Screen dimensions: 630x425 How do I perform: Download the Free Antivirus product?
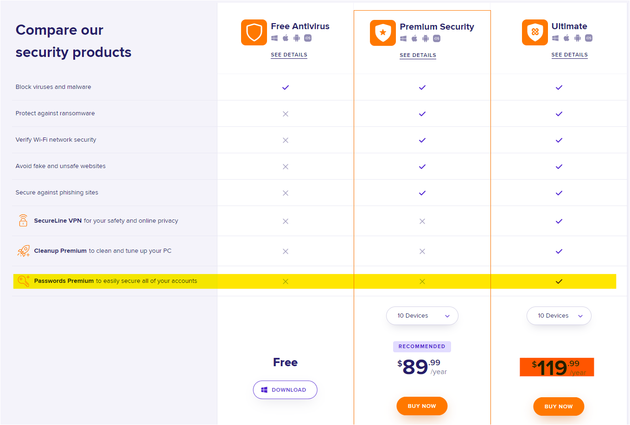pyautogui.click(x=285, y=390)
